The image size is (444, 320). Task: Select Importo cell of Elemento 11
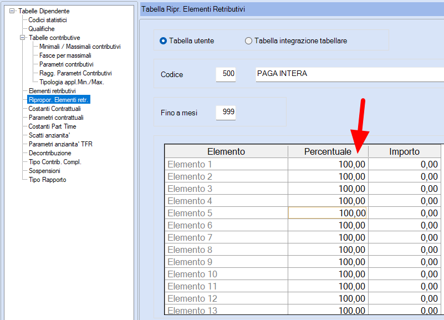click(x=404, y=286)
